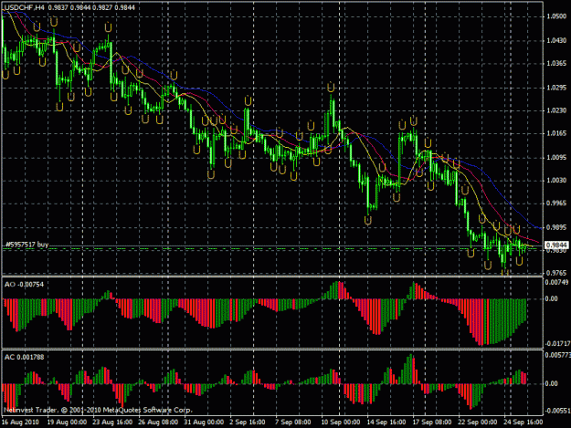Screen dimensions: 571x428
Task: Select the AO -0.00754 indicator label
Action: tap(24, 285)
